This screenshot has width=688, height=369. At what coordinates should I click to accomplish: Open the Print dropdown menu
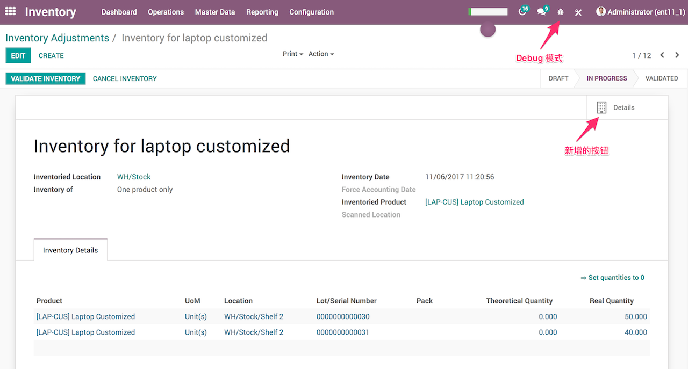click(292, 54)
